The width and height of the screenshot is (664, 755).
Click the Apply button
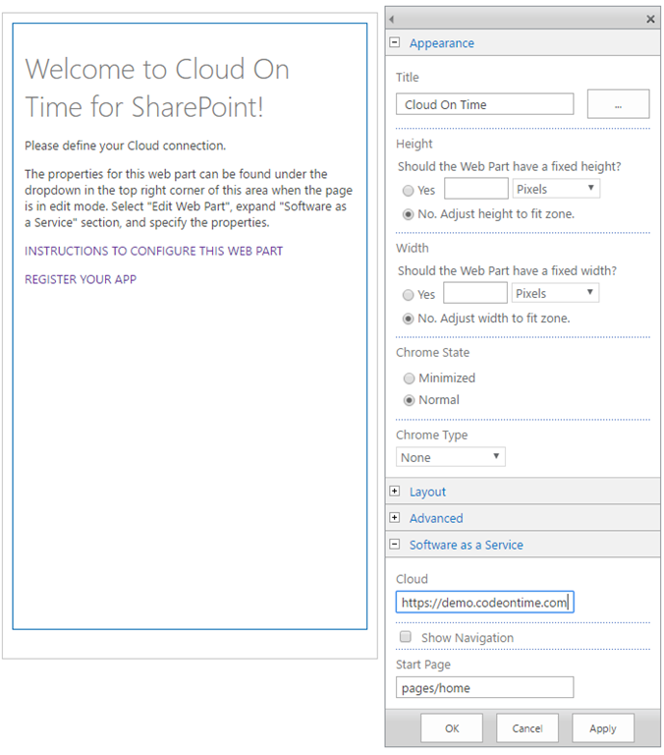coord(602,728)
